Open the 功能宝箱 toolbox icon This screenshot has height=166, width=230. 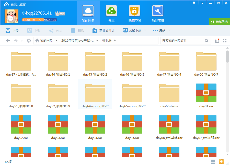[158, 11]
